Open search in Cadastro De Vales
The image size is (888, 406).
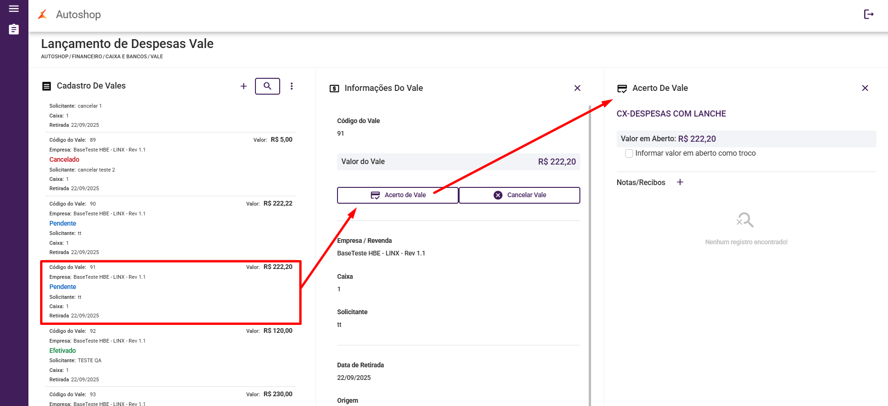(x=267, y=86)
